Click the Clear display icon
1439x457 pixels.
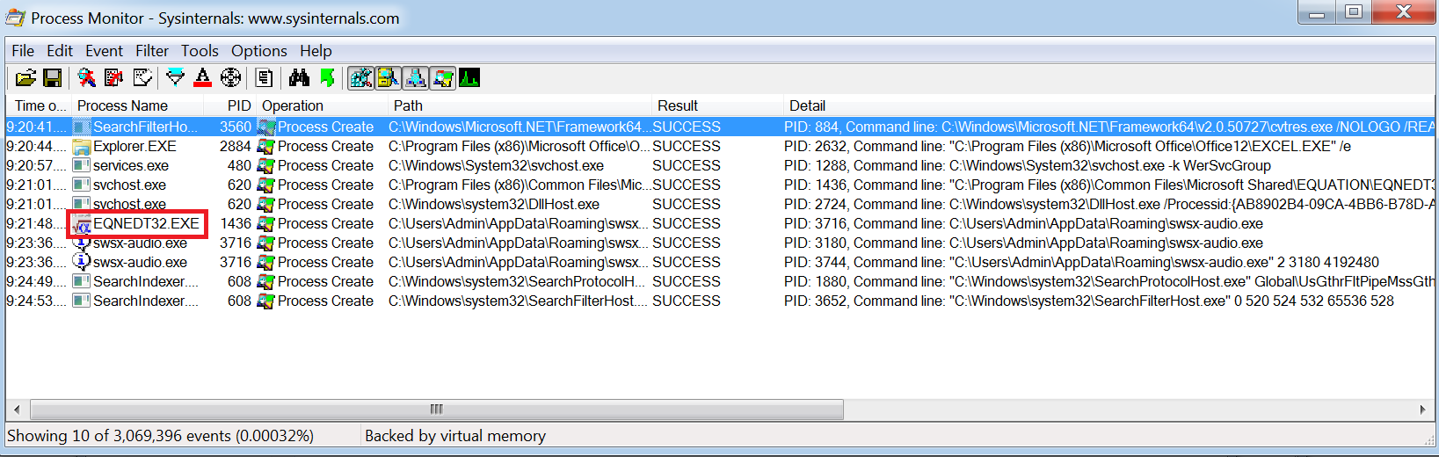142,78
